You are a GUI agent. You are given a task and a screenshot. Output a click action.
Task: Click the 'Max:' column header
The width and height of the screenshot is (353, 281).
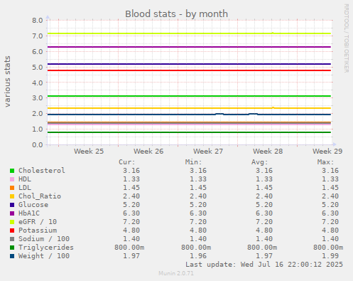[325, 162]
